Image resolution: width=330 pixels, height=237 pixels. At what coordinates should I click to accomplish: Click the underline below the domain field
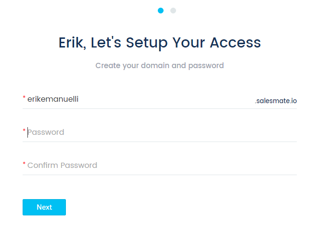(x=160, y=109)
